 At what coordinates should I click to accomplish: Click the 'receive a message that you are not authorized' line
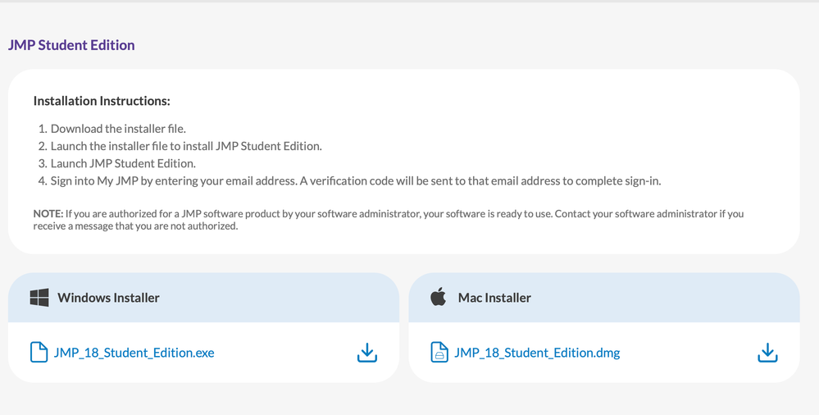(x=135, y=226)
